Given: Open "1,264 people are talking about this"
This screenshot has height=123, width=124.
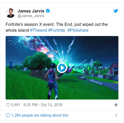Looking at the screenshot, I should coord(40,115).
